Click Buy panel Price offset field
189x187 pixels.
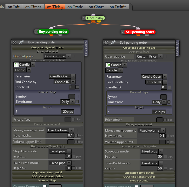pos(68,120)
